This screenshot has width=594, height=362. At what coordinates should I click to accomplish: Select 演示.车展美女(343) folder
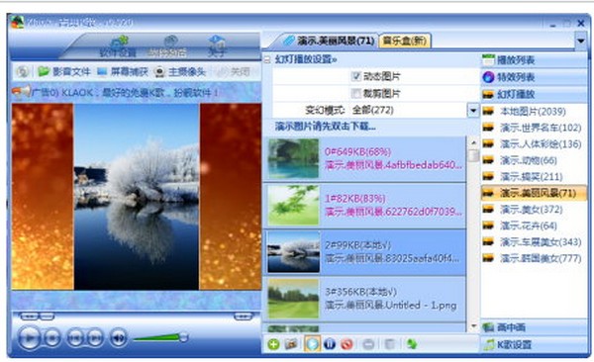(533, 242)
